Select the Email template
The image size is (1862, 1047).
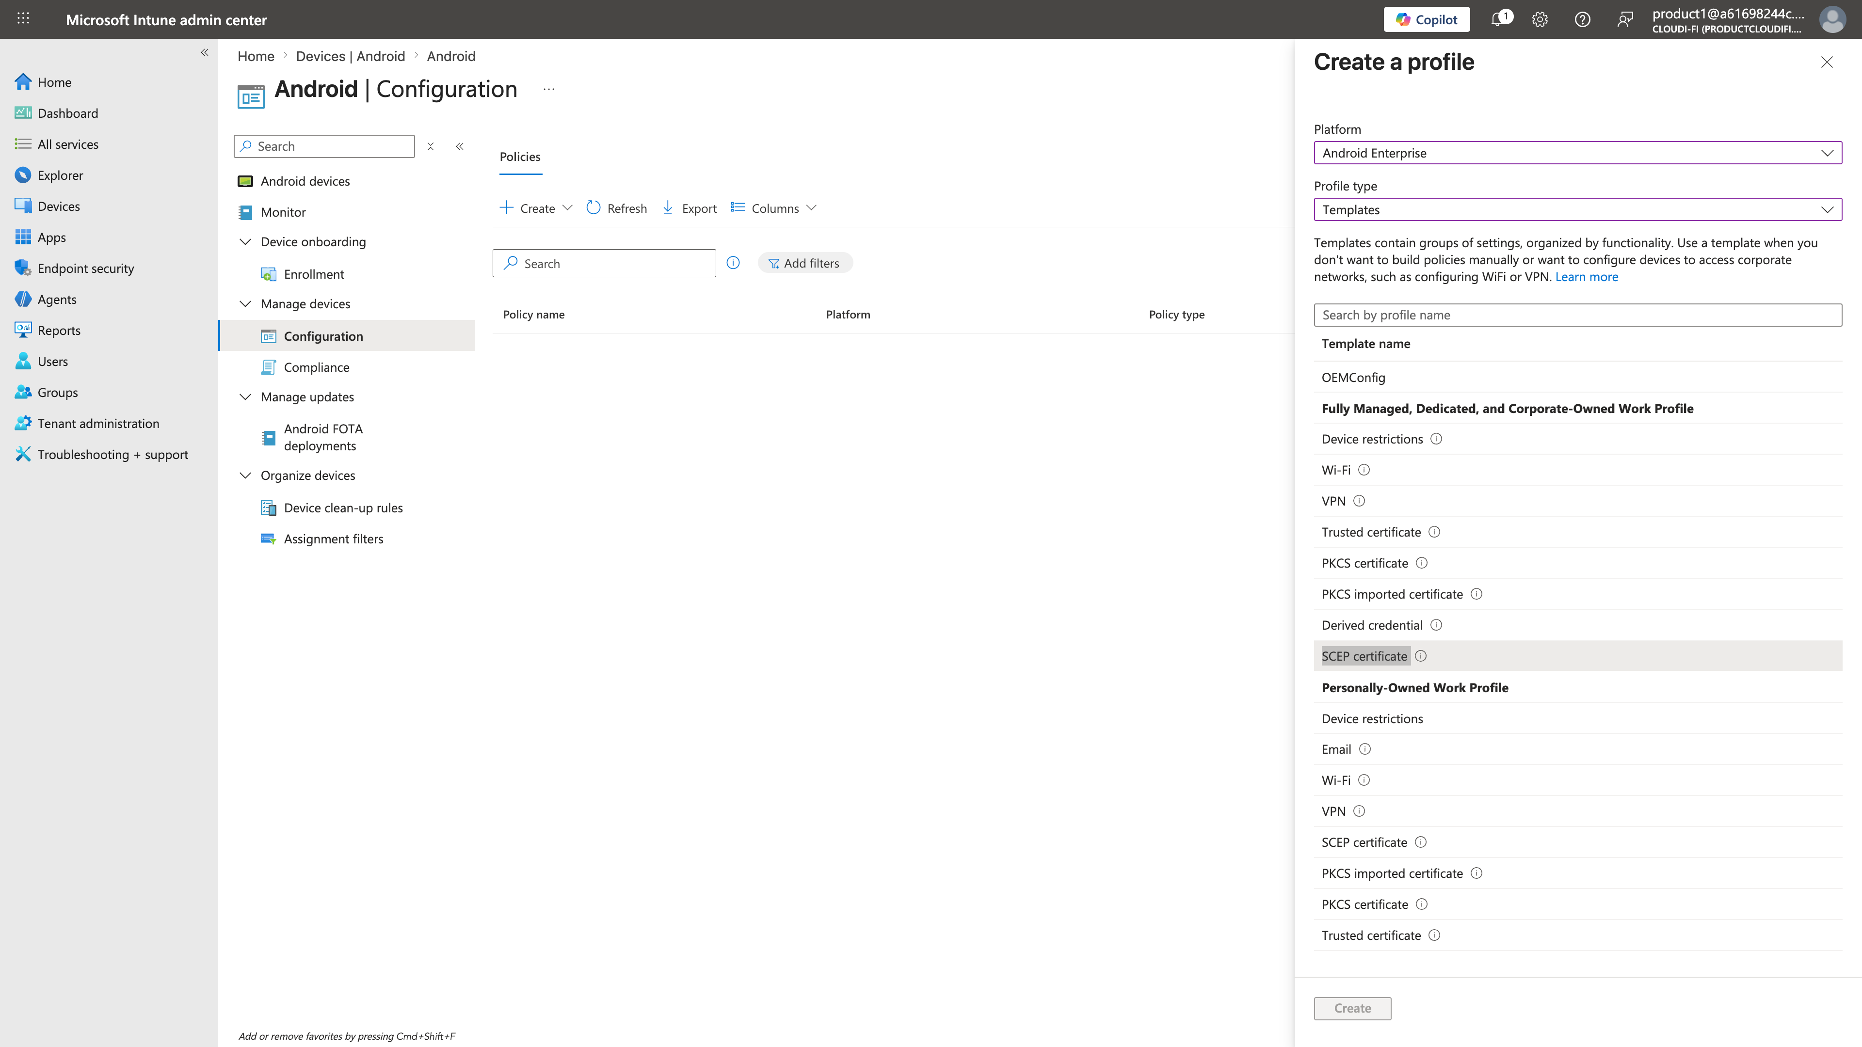coord(1577,750)
